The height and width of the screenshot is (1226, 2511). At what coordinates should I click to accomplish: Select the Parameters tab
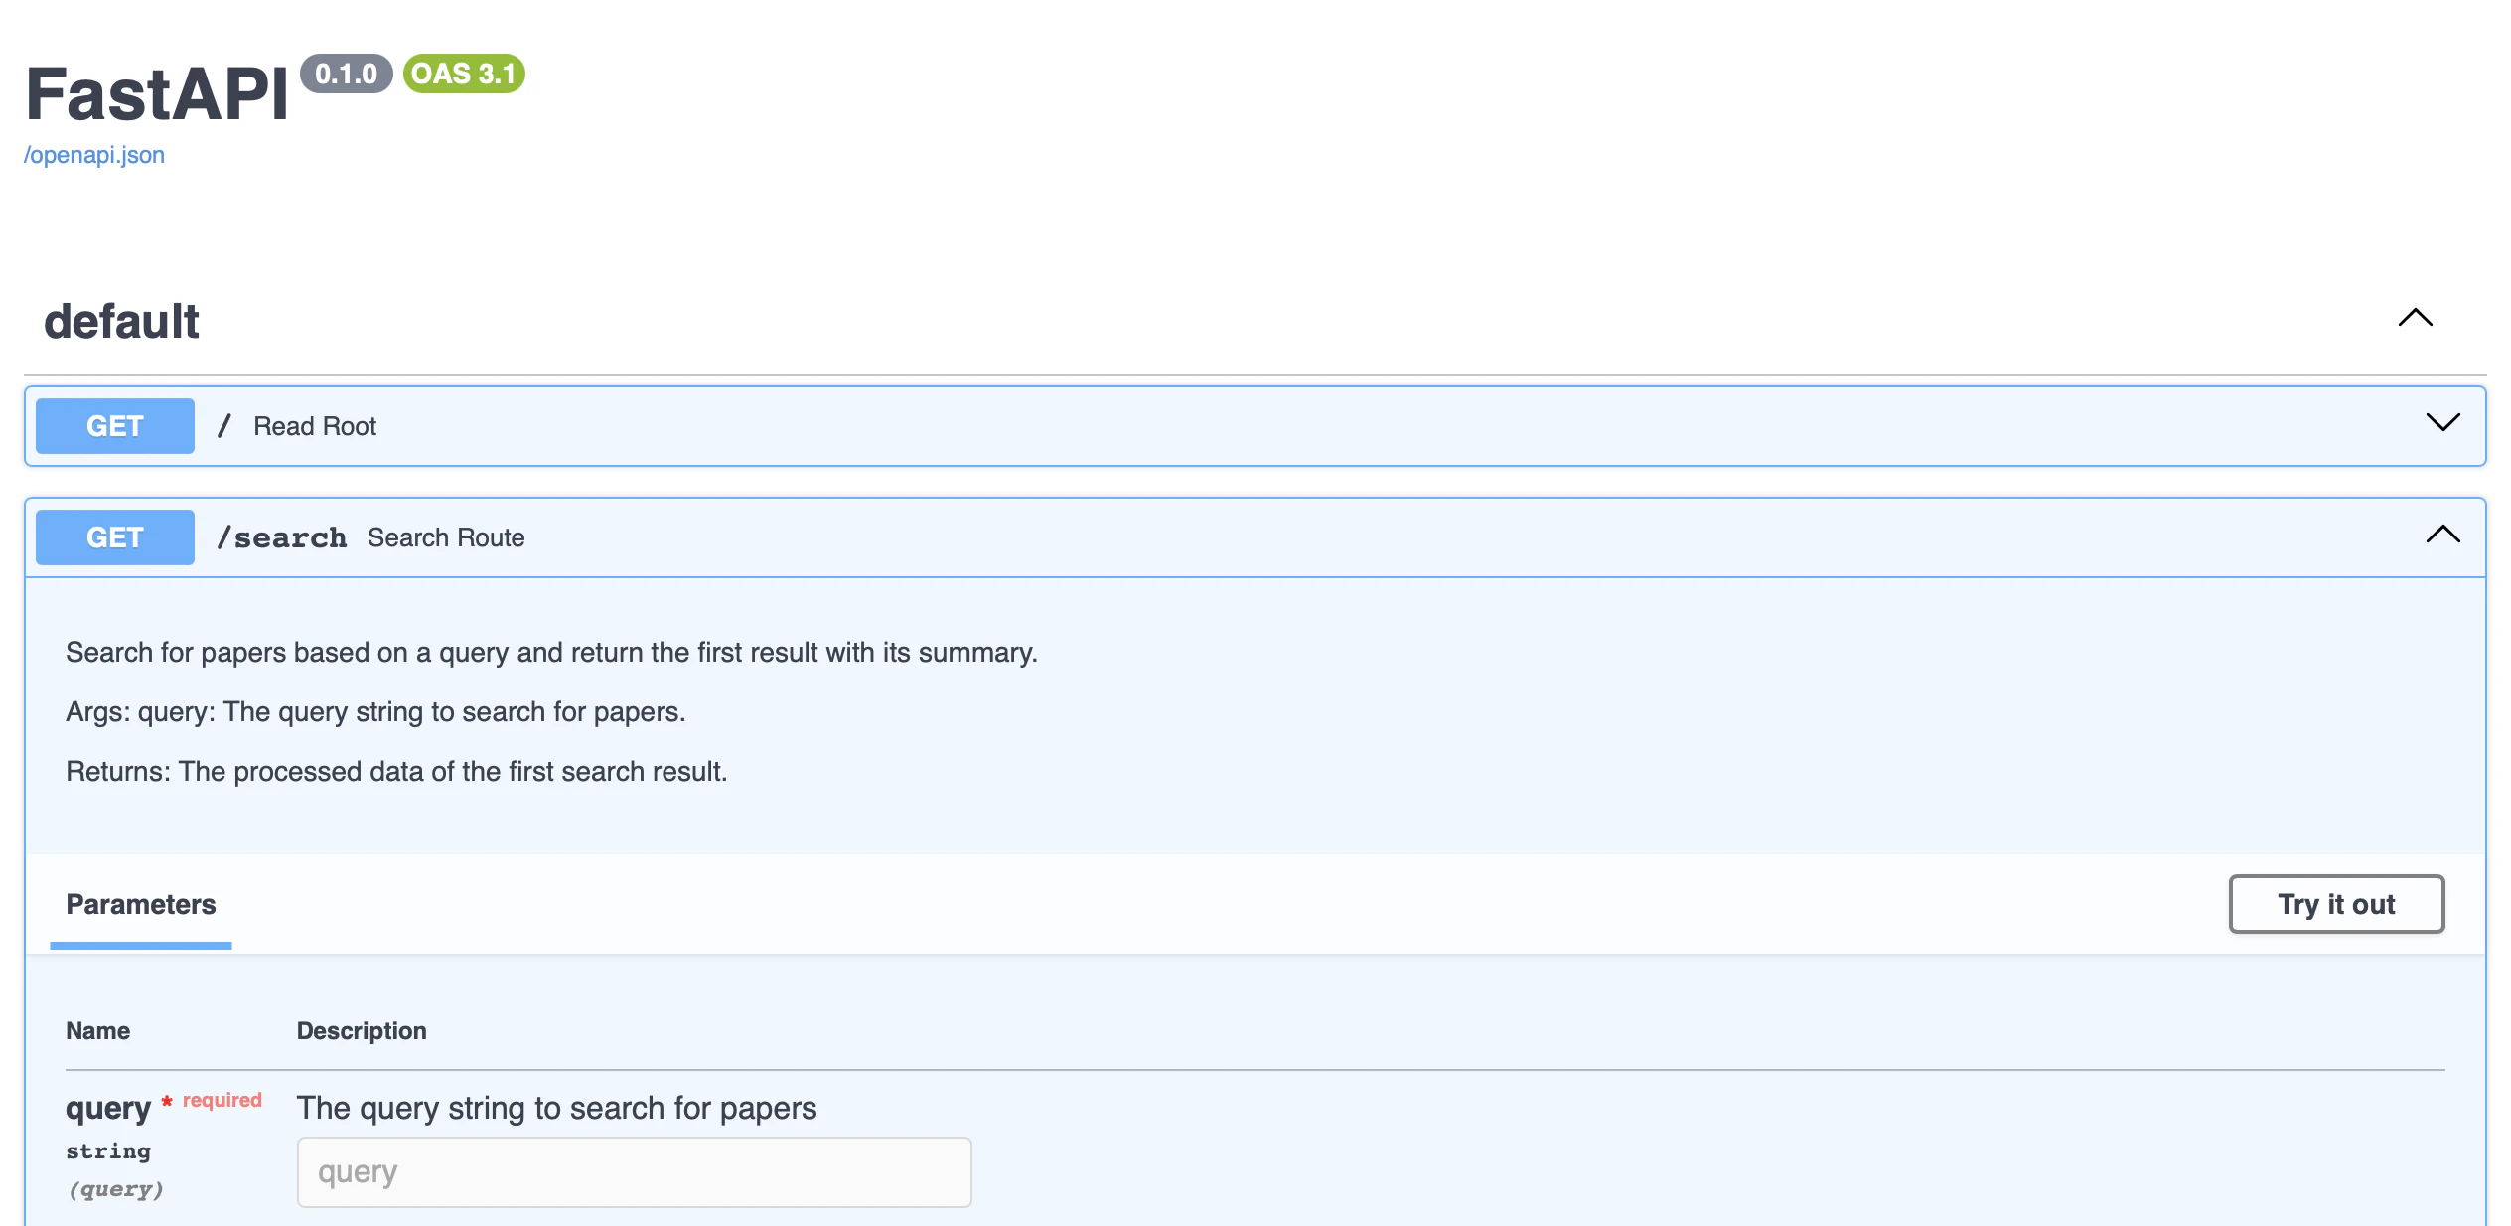click(x=141, y=904)
